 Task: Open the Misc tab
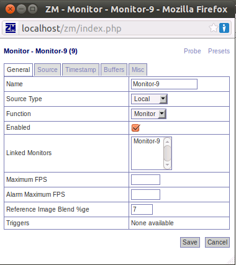click(138, 70)
